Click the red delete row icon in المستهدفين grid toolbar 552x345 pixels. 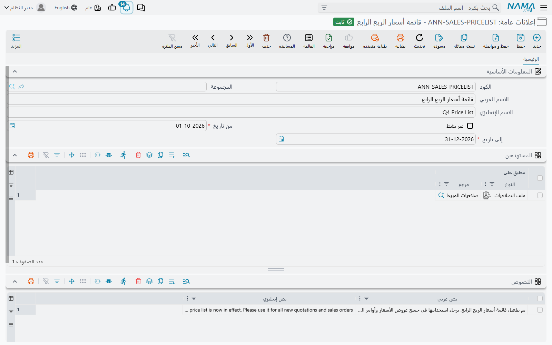(x=138, y=155)
